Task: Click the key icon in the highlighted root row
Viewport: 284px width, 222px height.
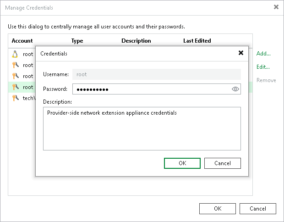Action: (16, 87)
